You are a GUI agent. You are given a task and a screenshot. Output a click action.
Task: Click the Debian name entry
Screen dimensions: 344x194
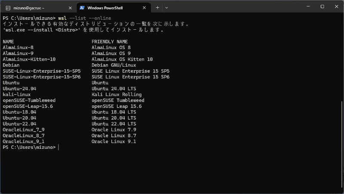11,65
